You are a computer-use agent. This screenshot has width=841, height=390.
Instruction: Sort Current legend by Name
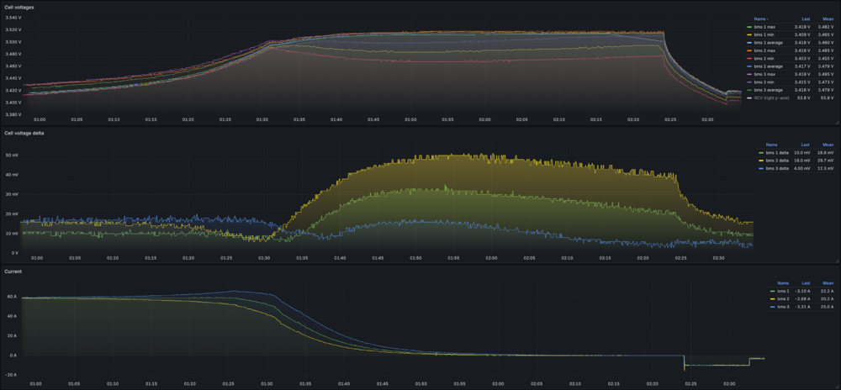pyautogui.click(x=783, y=283)
